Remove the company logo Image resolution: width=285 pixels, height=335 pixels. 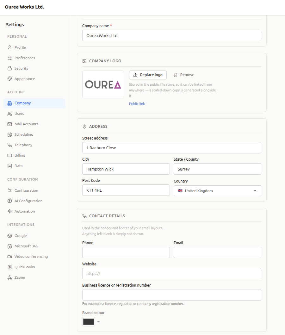[184, 75]
